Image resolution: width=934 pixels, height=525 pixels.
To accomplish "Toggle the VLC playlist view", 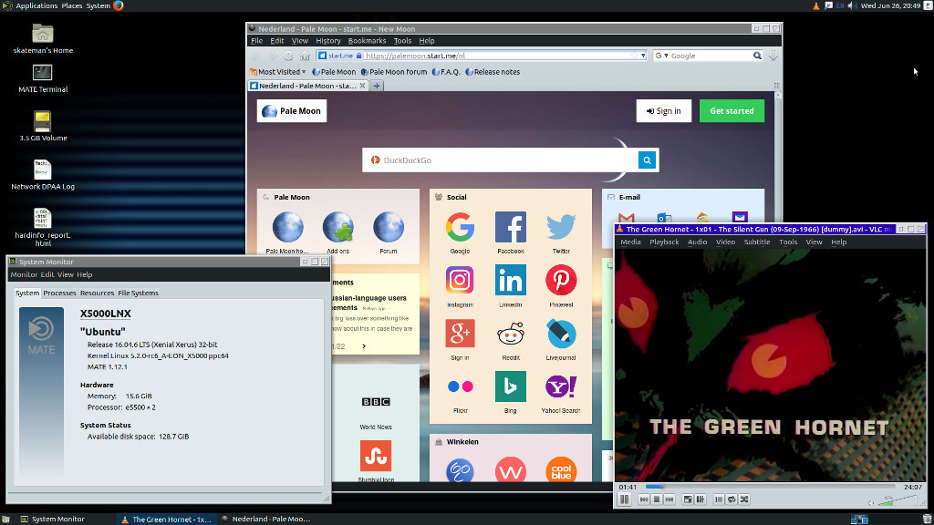I will click(x=719, y=499).
